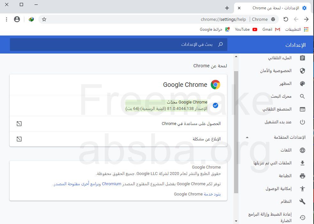This screenshot has height=224, width=314.
Task: Click the scrollbar up arrow
Action: pos(236,57)
